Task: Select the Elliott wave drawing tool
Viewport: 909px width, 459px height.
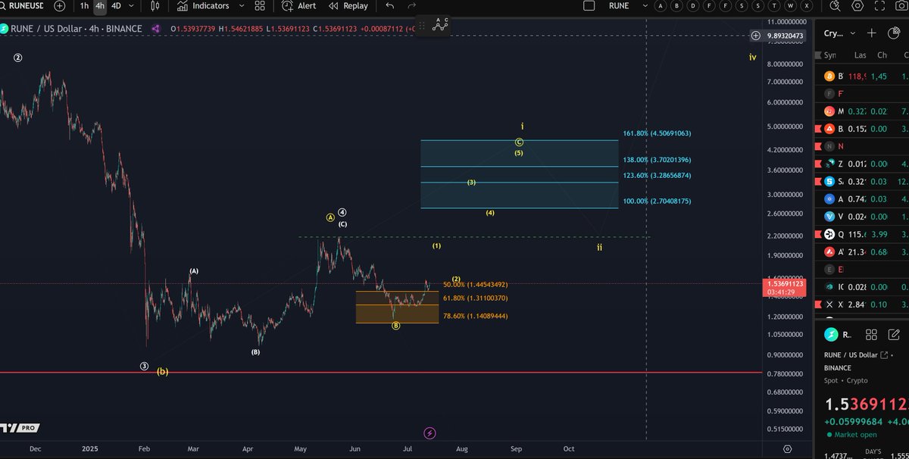Action: pos(441,24)
